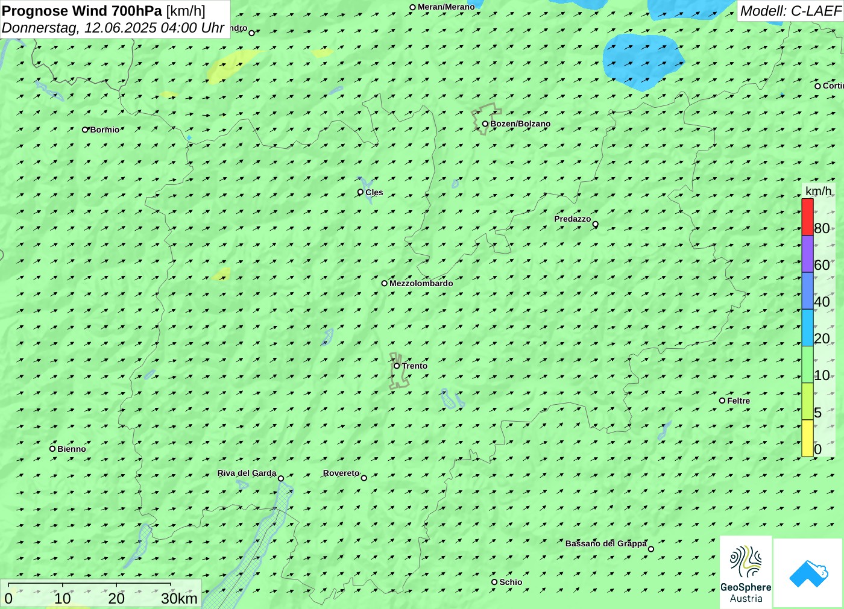844x609 pixels.
Task: Click the GeoSphere Austria logo
Action: tap(746, 572)
